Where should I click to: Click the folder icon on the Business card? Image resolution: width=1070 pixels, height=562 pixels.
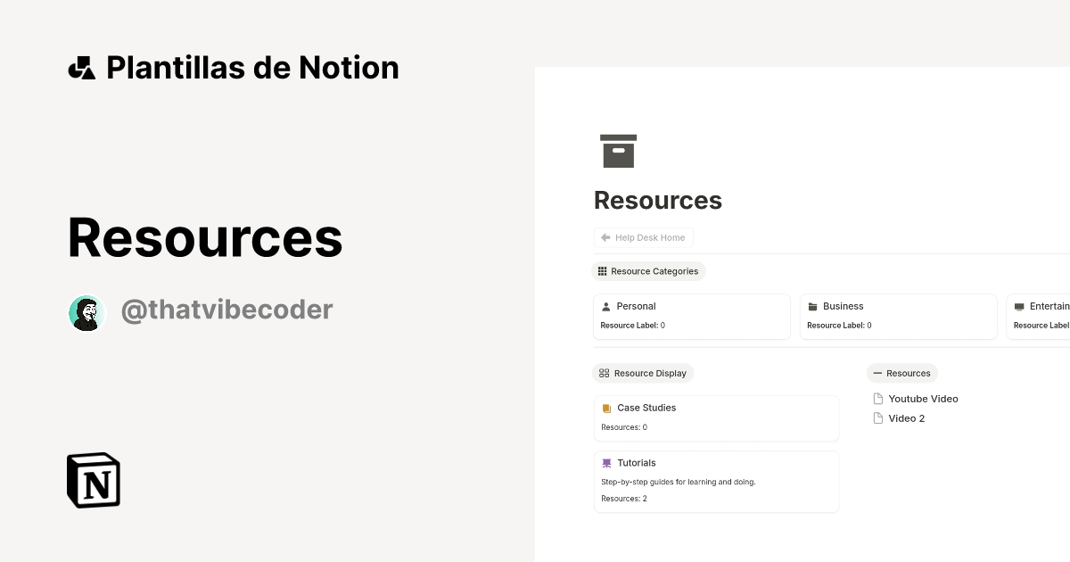tap(814, 306)
